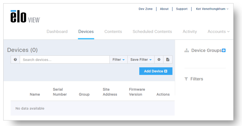242x126 pixels.
Task: Open the Save Filter dropdown
Action: [141, 60]
